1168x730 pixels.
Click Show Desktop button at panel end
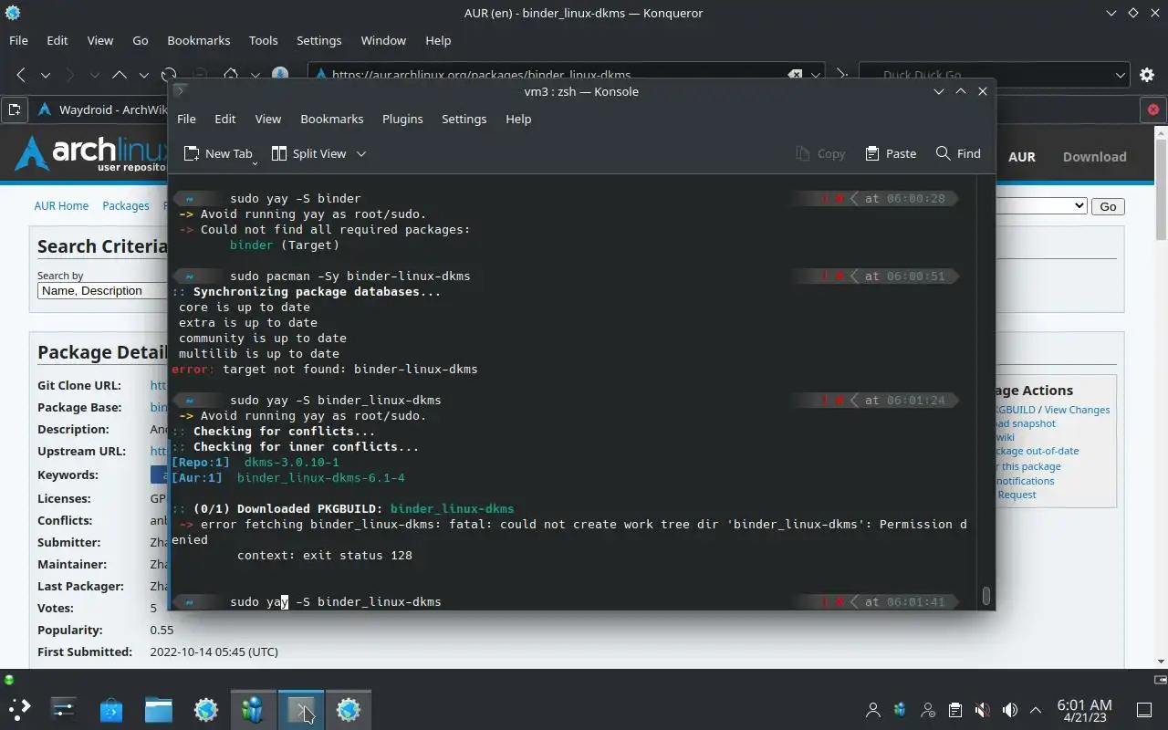[x=1144, y=710]
